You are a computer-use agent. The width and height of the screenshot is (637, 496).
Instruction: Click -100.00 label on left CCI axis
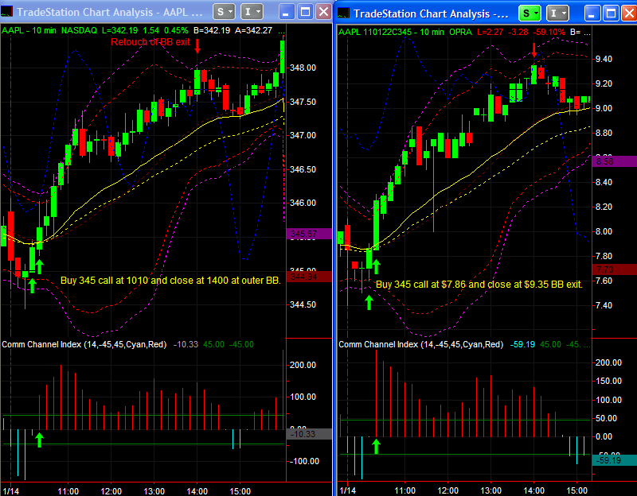tap(304, 461)
